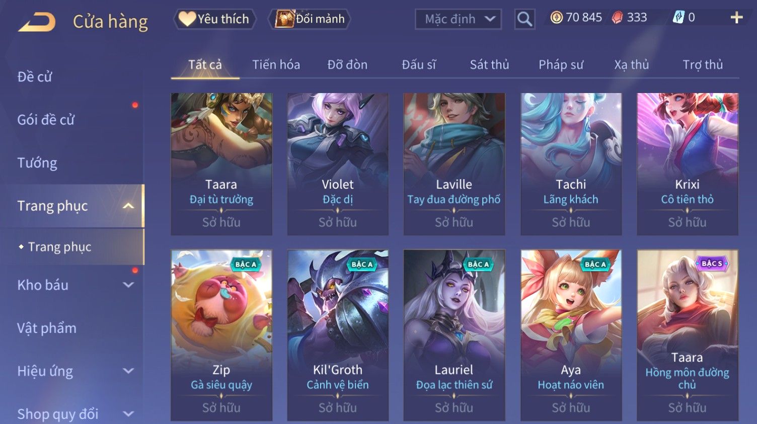This screenshot has height=424, width=757.
Task: Open the Mặc định sort dropdown
Action: point(458,19)
